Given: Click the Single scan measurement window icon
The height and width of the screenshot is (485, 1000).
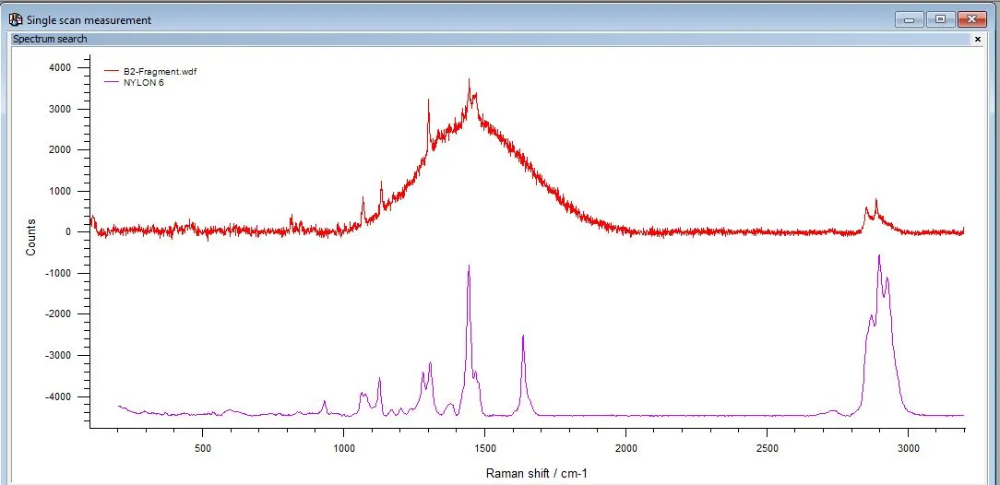Looking at the screenshot, I should pyautogui.click(x=16, y=19).
